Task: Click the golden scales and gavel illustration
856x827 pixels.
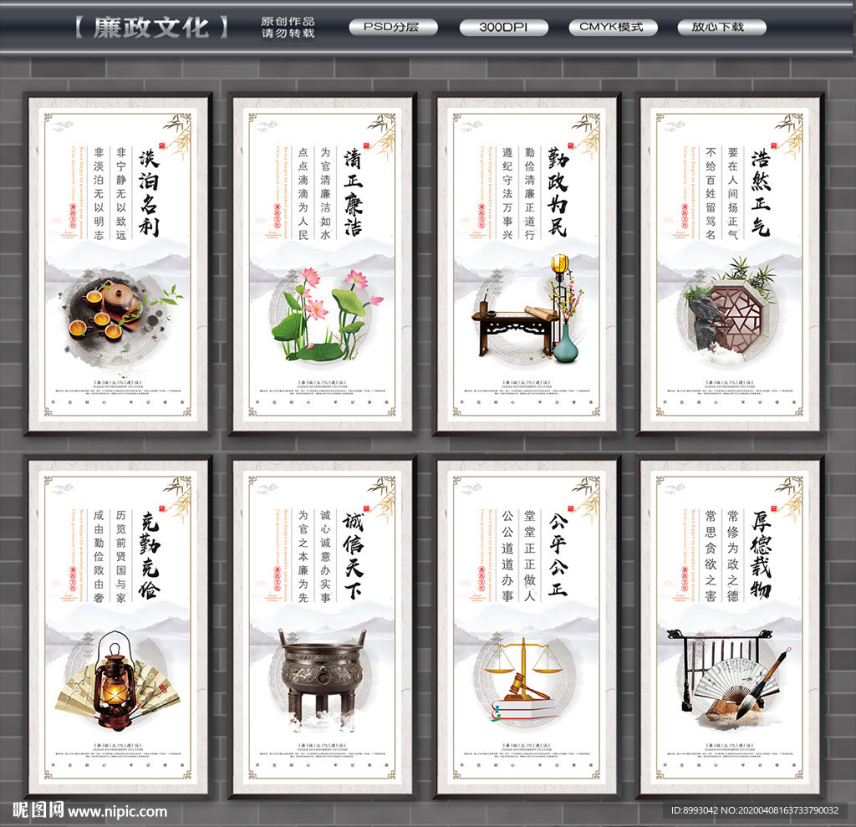Action: pyautogui.click(x=524, y=681)
